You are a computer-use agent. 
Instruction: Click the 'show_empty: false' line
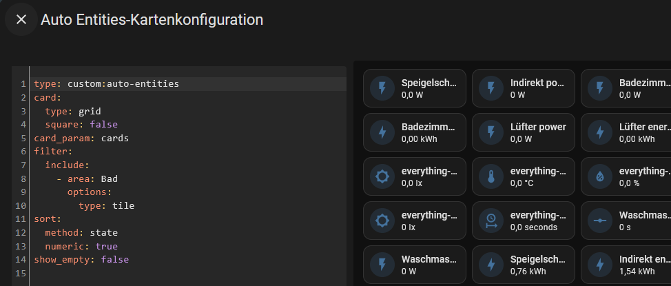coord(81,259)
